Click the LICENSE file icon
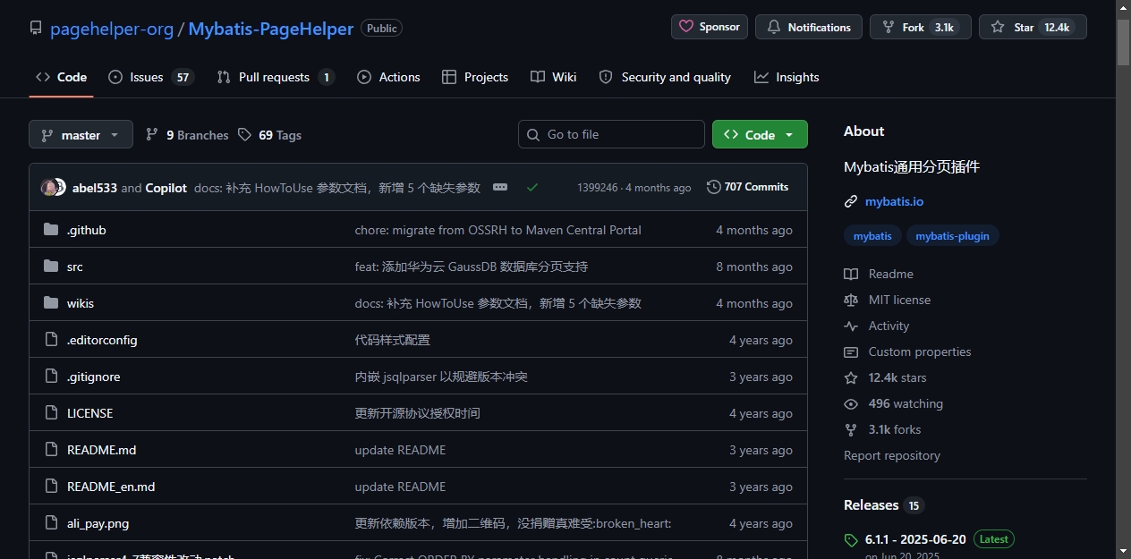Viewport: 1131px width, 559px height. click(51, 413)
